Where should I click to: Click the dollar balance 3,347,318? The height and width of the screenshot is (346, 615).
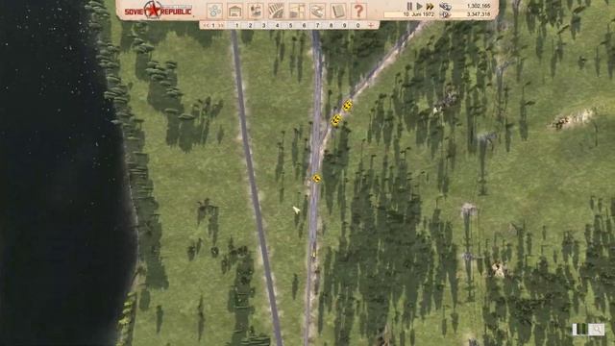click(479, 14)
